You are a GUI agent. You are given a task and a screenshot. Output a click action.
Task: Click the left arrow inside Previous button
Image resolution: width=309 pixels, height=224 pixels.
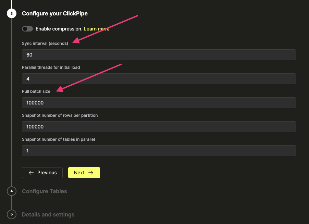[31, 173]
